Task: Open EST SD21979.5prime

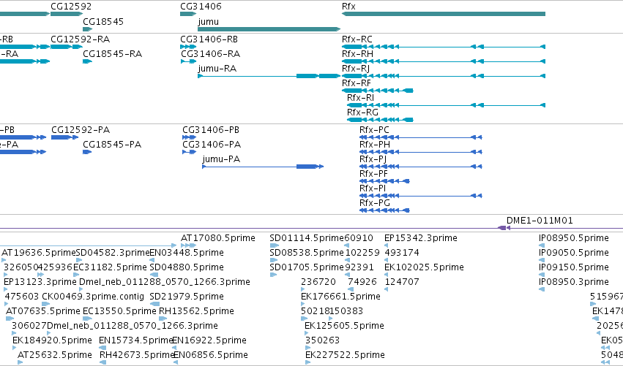Action: tap(187, 297)
